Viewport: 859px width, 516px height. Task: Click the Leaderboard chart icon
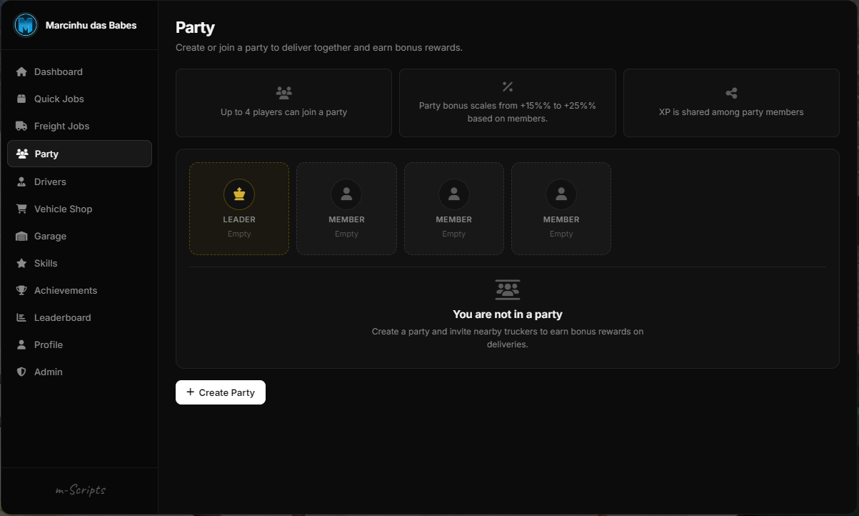coord(21,317)
